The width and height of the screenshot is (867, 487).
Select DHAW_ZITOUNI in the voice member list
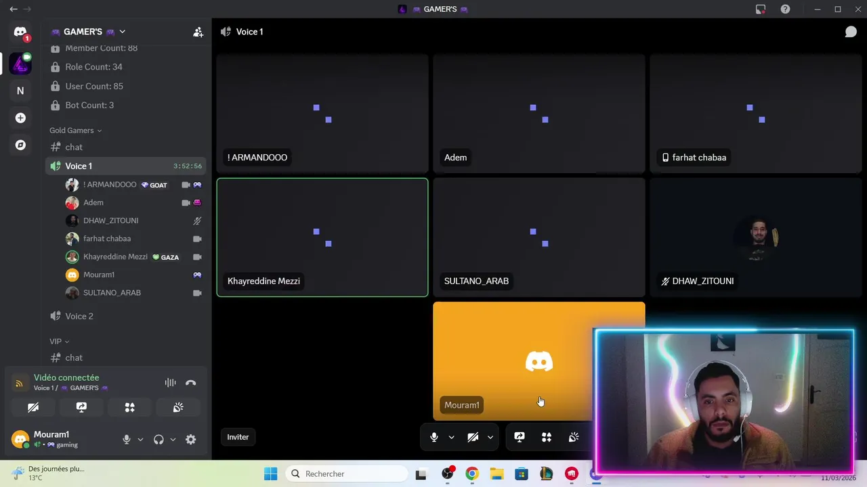click(134, 221)
